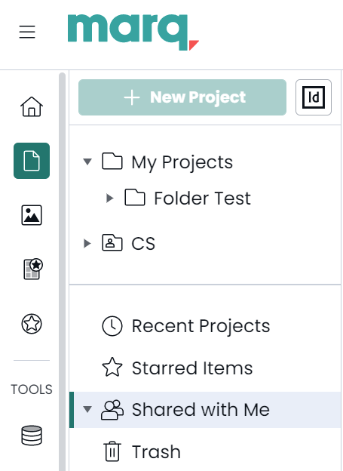Create a New Project
This screenshot has width=343, height=471.
pos(182,97)
